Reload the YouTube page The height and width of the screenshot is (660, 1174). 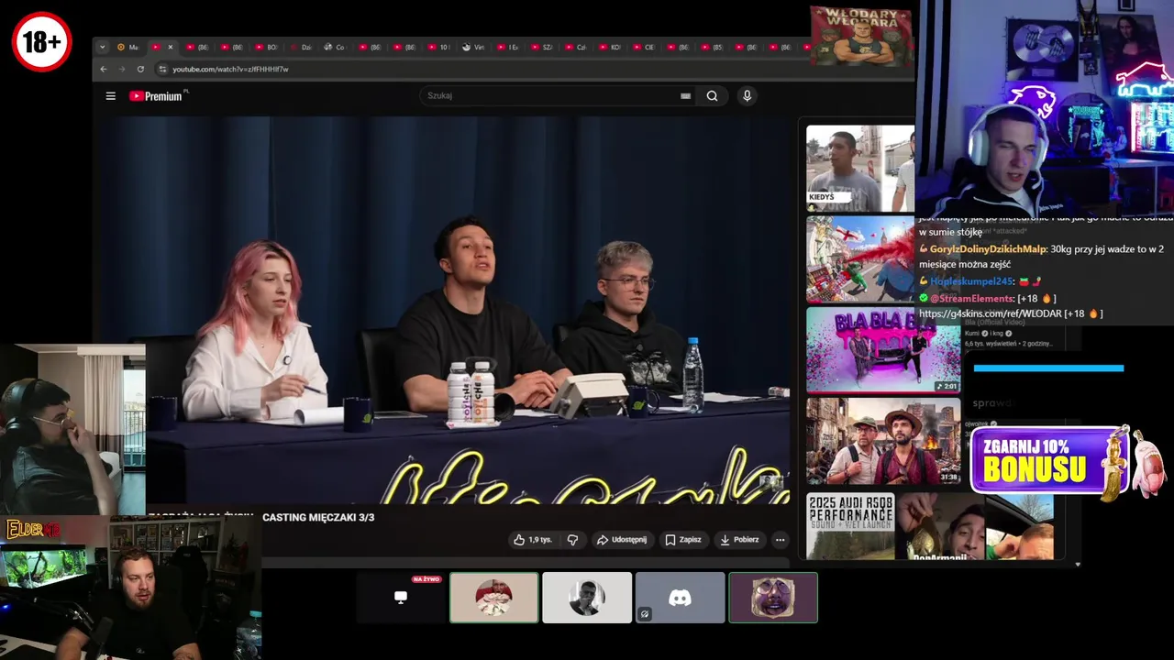point(140,69)
